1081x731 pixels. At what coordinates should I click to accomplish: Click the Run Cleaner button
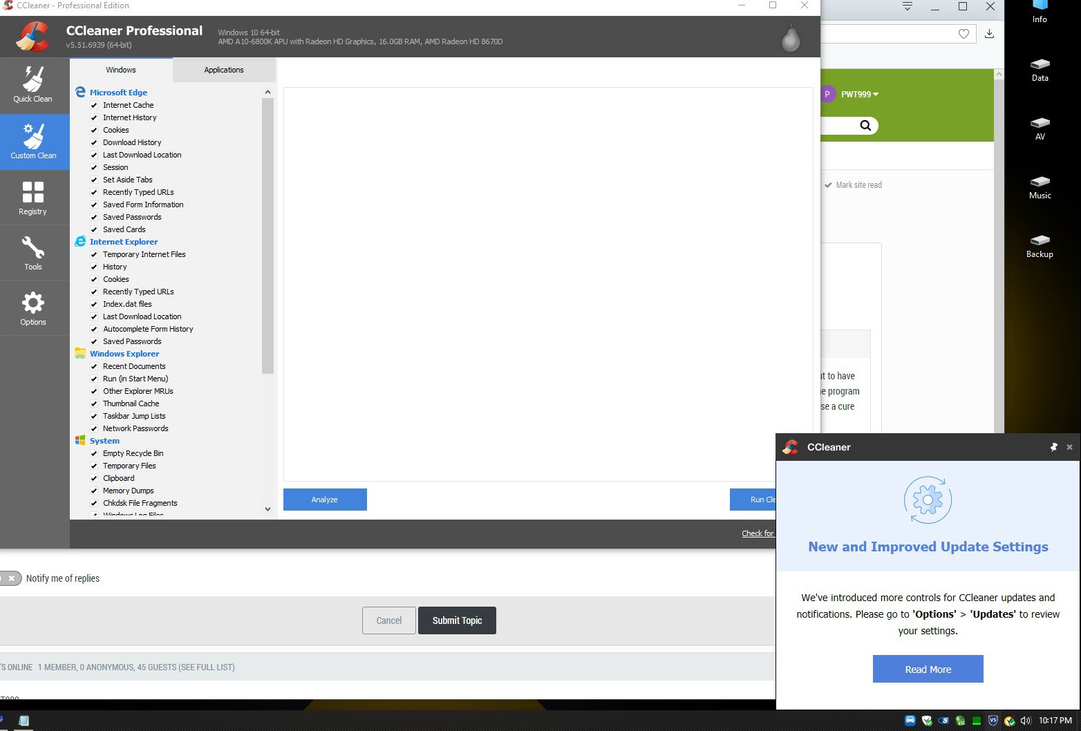[x=753, y=500]
